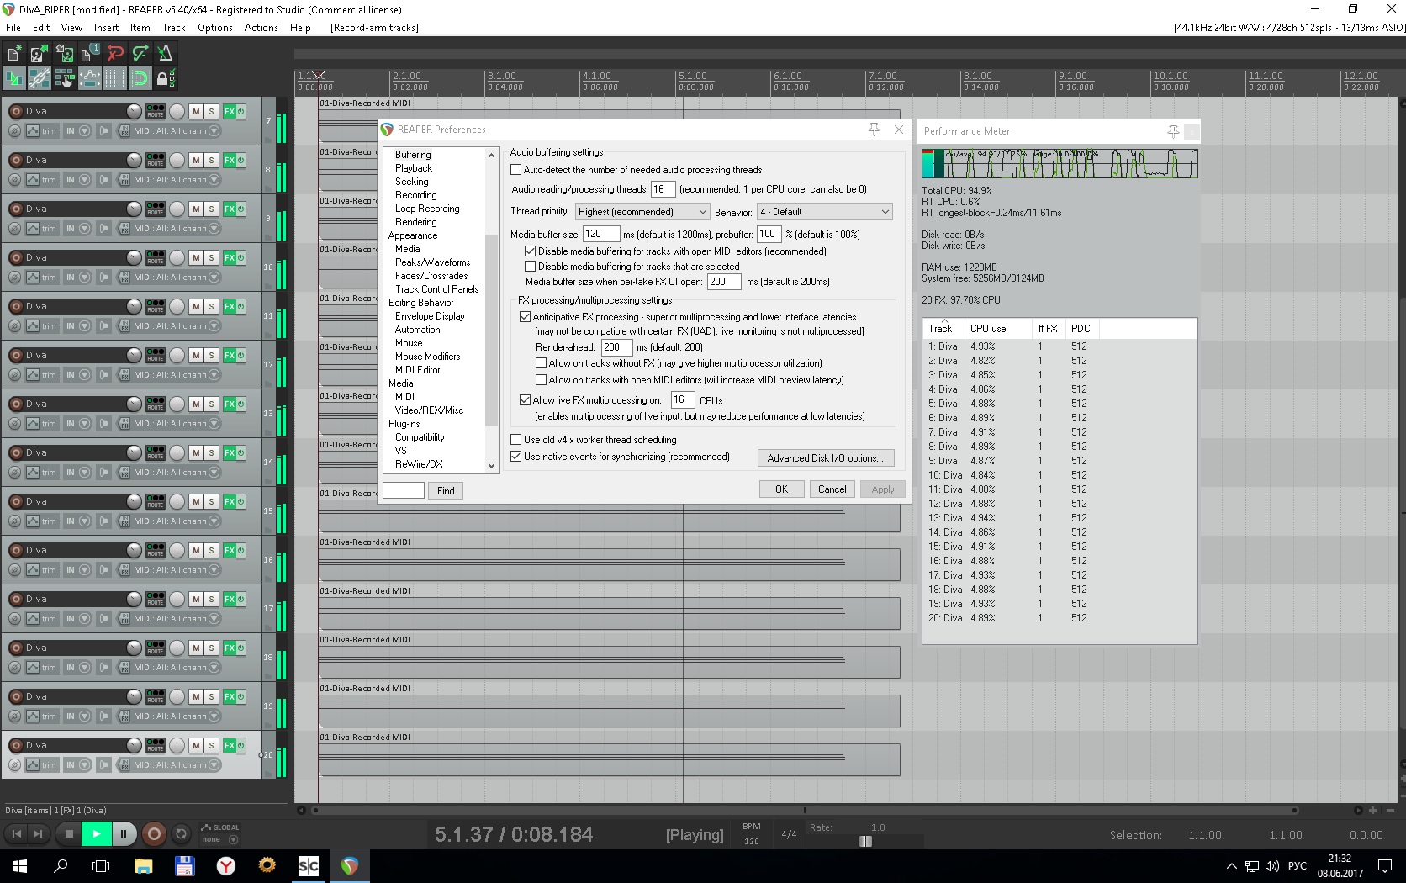Check Allow on tracks with open MIDI editors

coord(542,380)
